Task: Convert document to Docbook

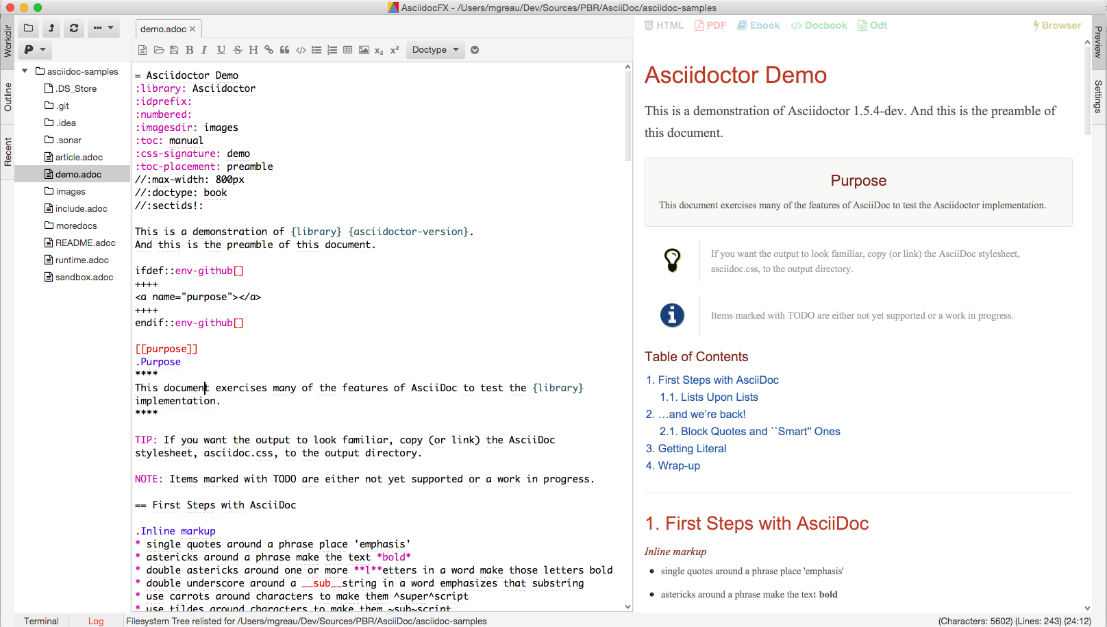Action: click(819, 25)
